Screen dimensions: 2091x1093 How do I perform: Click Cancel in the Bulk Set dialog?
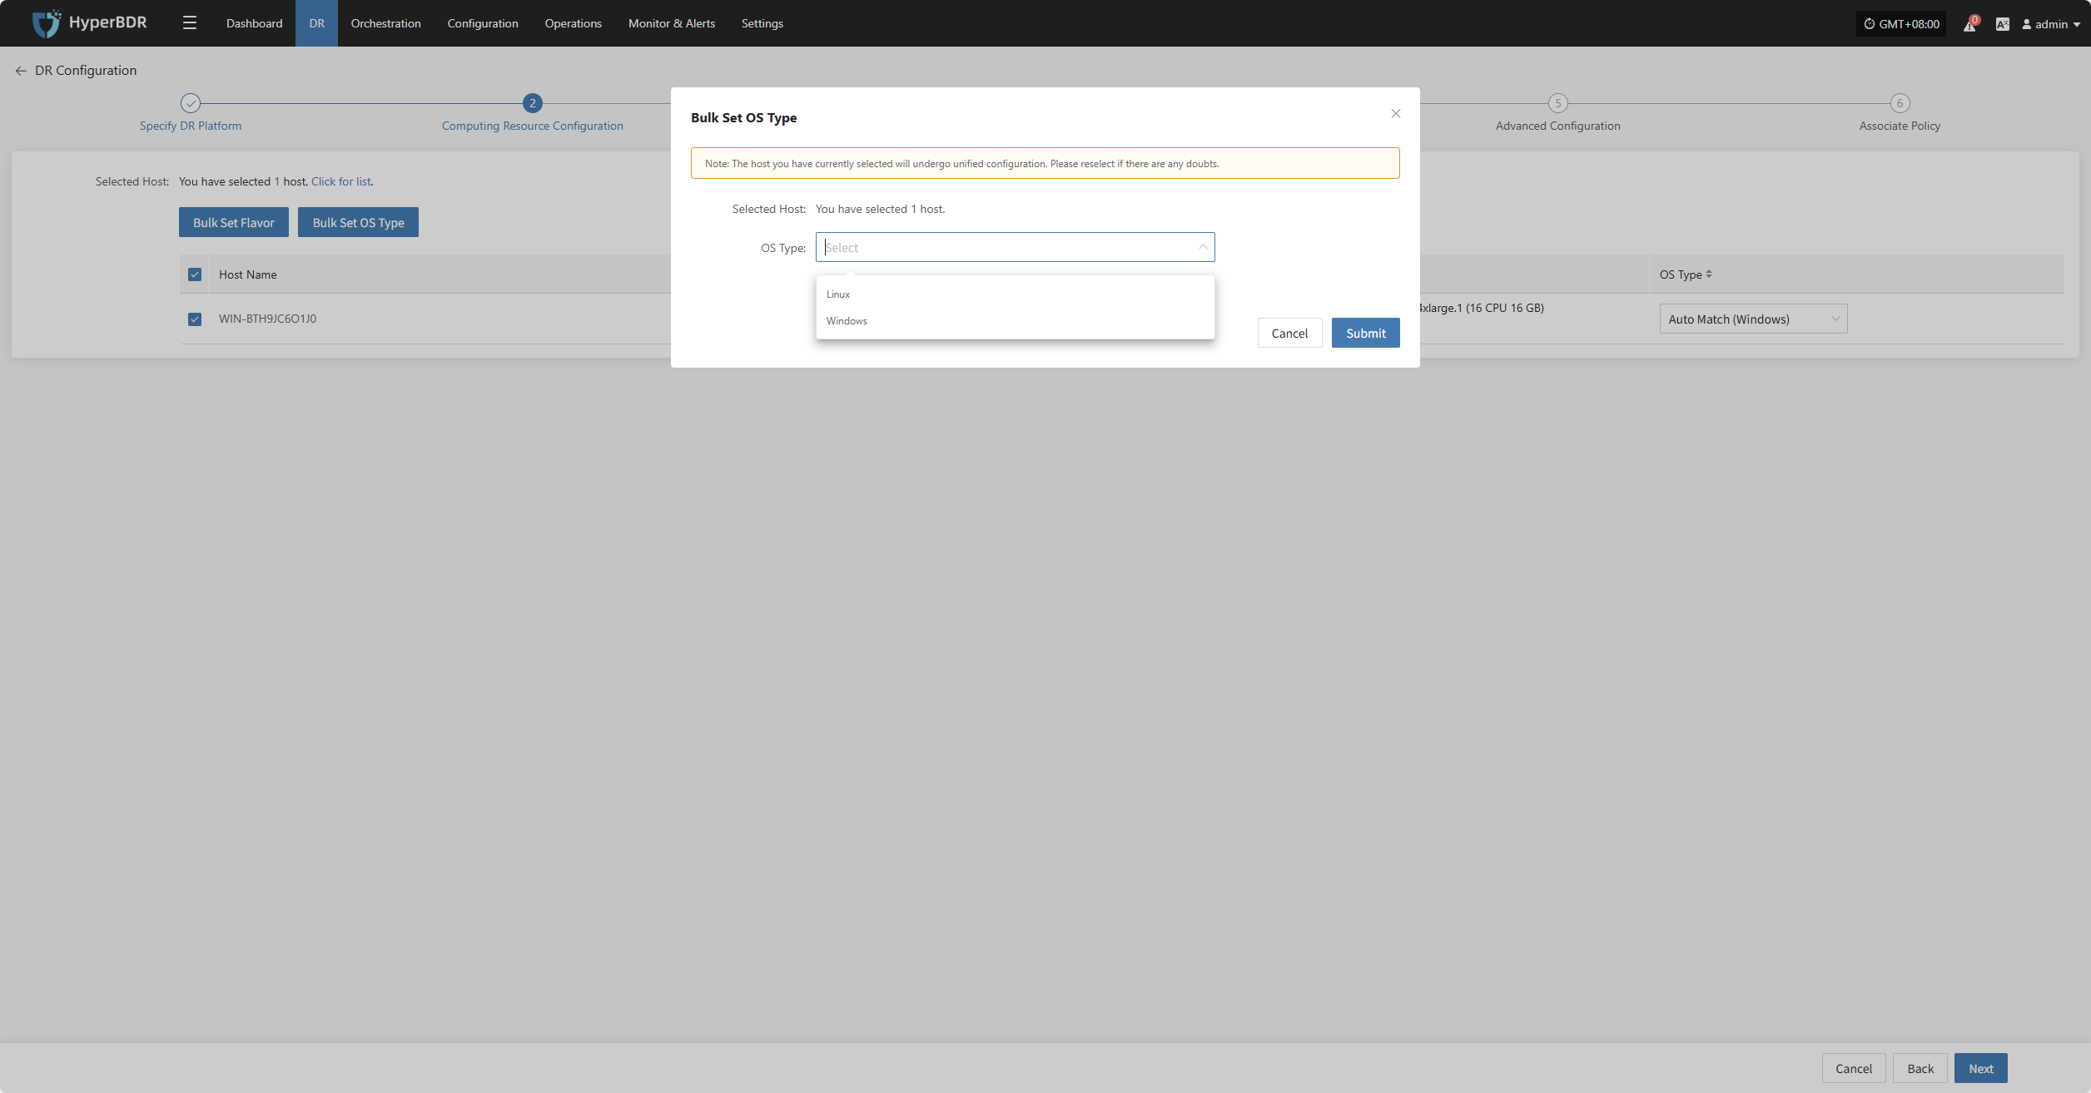(1289, 334)
